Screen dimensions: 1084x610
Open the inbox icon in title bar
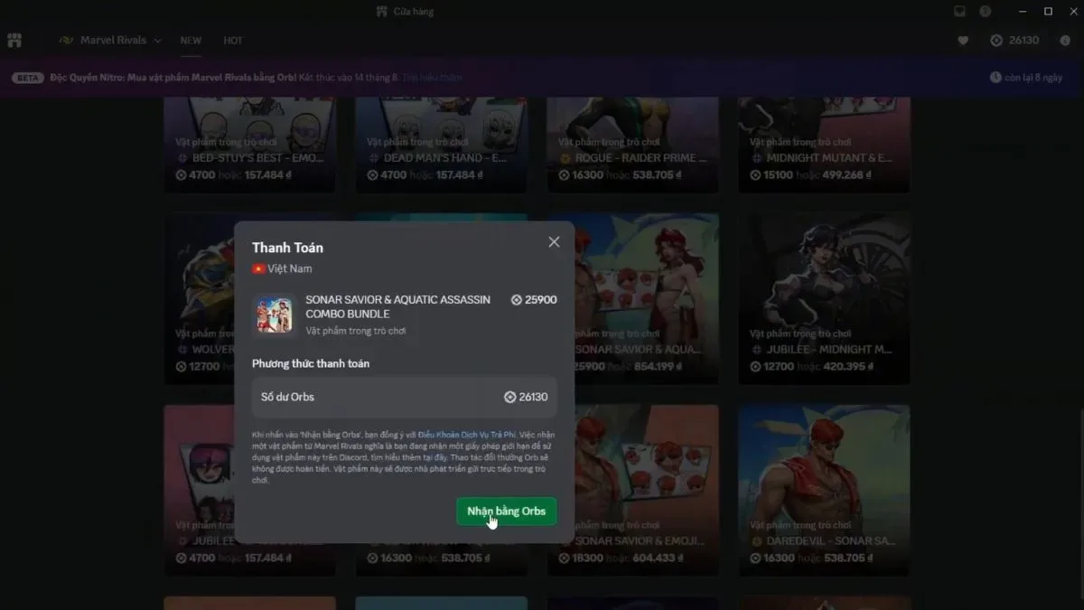tap(959, 12)
